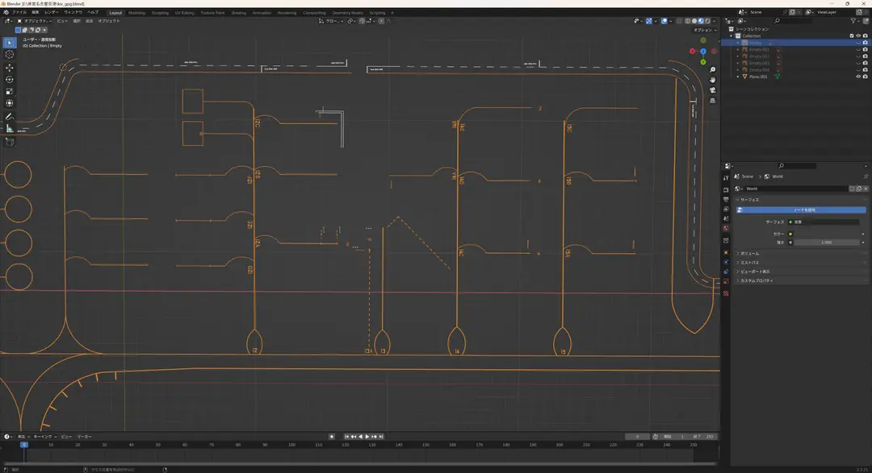The height and width of the screenshot is (473, 872).
Task: Toggle hidden state of Empty.001 in outliner
Action: point(858,49)
